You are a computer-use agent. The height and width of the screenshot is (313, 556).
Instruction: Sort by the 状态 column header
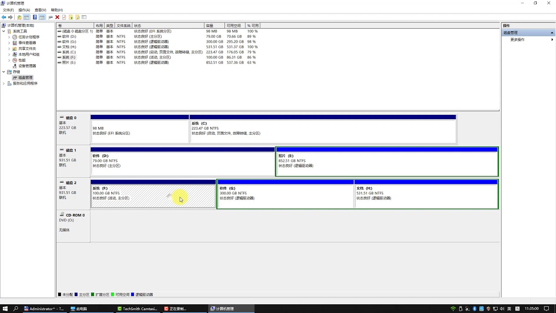click(168, 26)
